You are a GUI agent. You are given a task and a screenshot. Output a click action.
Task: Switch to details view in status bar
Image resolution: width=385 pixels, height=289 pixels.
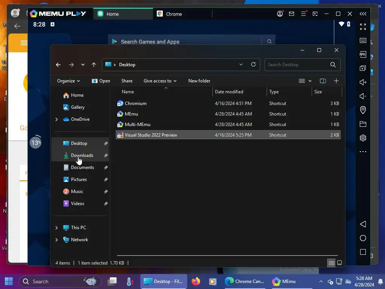coord(331,263)
